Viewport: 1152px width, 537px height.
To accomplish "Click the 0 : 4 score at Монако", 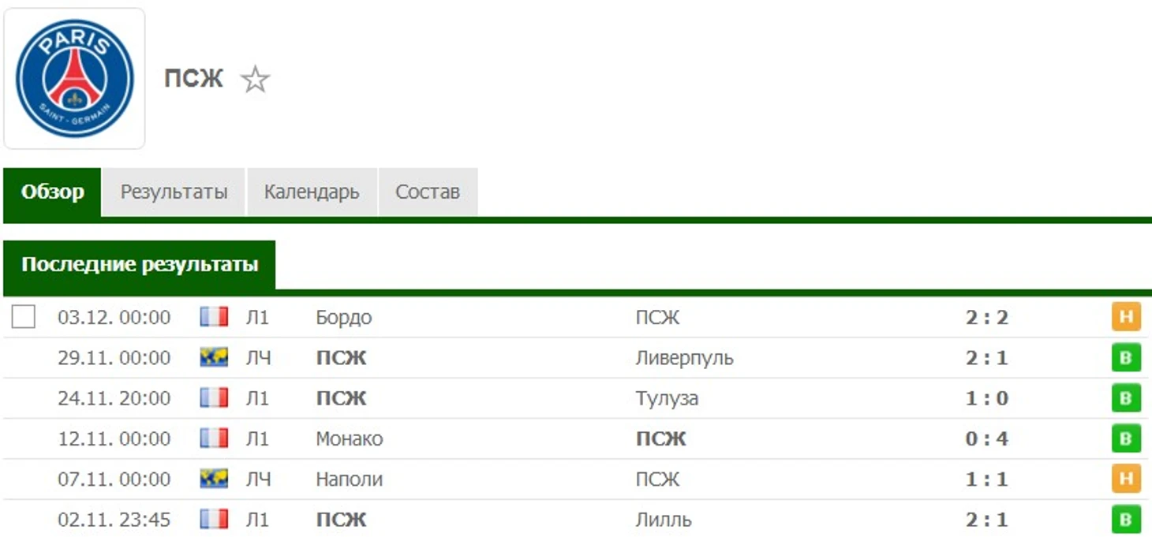I will pyautogui.click(x=987, y=438).
